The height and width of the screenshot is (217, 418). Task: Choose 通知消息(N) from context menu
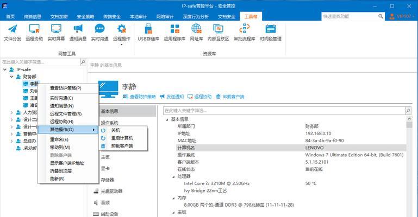68,106
